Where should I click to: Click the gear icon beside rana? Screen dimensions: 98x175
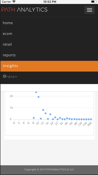pos(4,76)
